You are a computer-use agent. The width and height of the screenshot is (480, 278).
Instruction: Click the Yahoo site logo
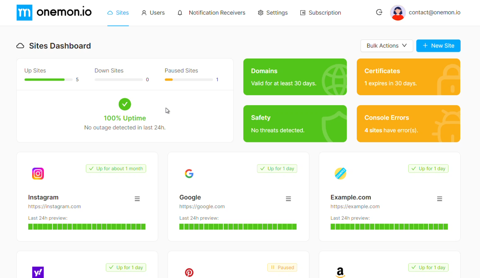pos(38,272)
